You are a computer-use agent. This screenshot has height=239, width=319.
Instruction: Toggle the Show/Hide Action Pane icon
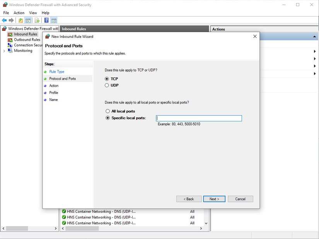(54, 20)
